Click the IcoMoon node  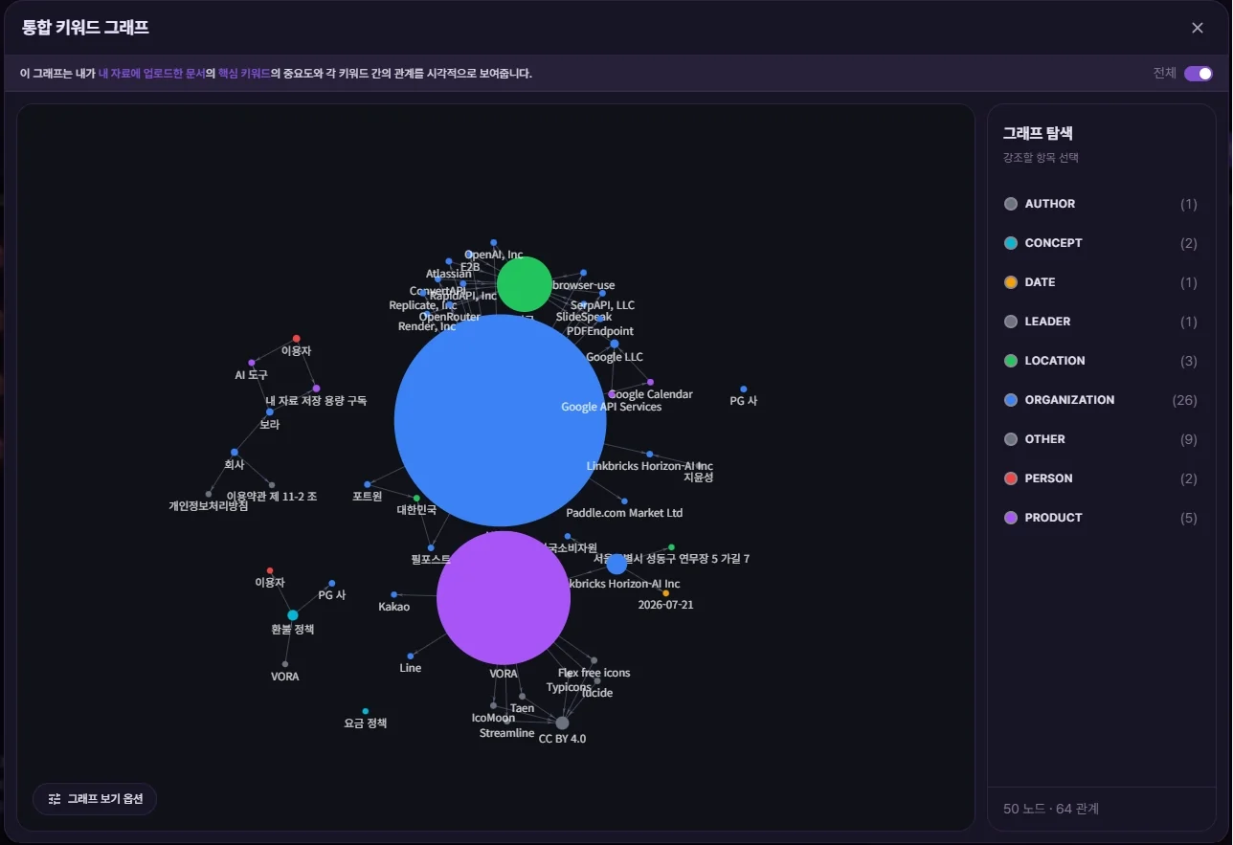[494, 706]
